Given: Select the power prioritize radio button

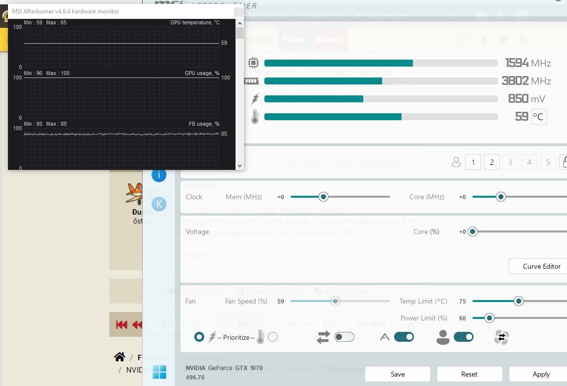Looking at the screenshot, I should (199, 337).
